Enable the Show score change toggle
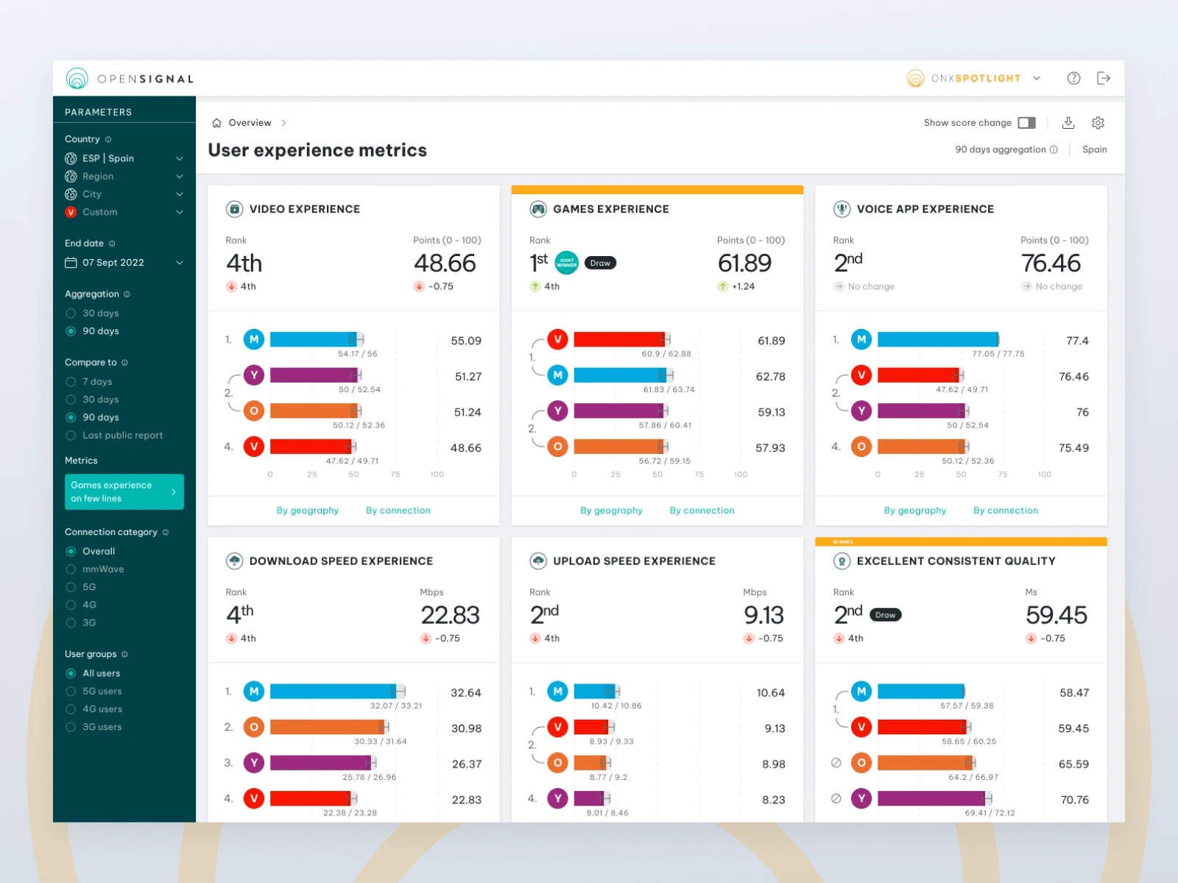The width and height of the screenshot is (1178, 883). 1027,123
